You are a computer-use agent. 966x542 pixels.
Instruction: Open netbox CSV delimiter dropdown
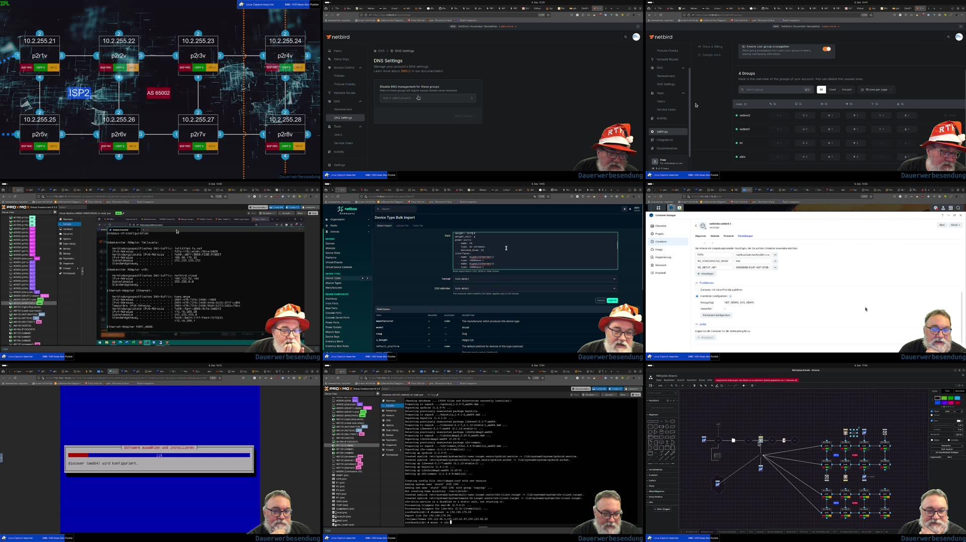[x=535, y=288]
